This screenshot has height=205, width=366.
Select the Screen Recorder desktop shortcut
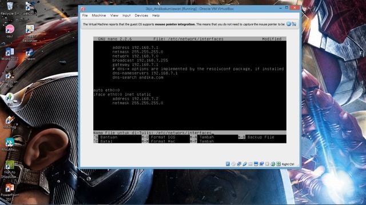(30, 34)
